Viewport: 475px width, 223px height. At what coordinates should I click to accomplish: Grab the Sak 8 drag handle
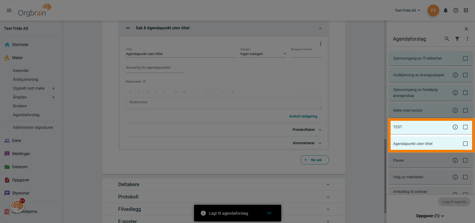(x=128, y=28)
